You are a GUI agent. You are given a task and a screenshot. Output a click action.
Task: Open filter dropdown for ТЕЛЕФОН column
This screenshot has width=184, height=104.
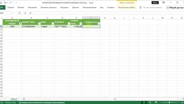point(69,23)
